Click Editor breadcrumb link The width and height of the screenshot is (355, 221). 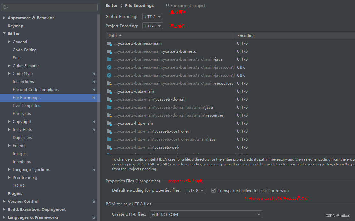click(112, 6)
